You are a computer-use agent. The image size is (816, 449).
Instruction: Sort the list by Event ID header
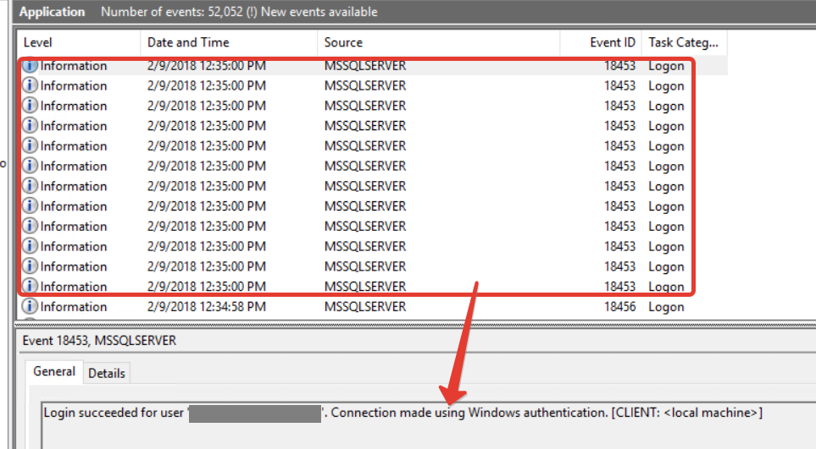(602, 42)
